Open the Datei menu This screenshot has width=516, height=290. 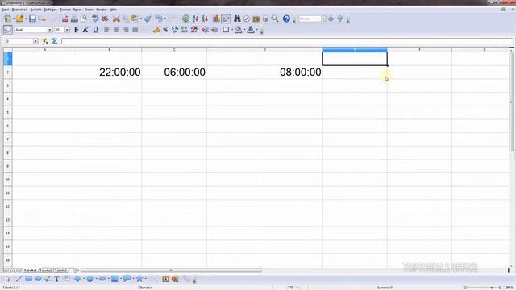(x=6, y=10)
